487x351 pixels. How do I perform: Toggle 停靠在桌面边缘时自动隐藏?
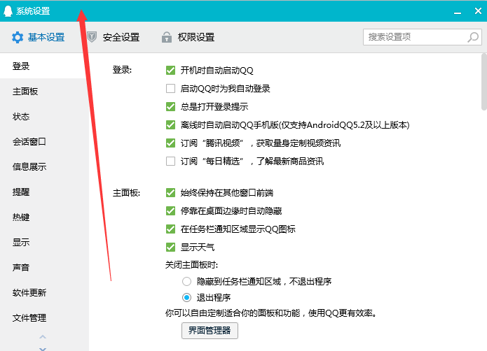pos(170,211)
